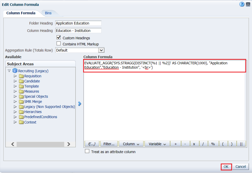Expand the Special Objects folder

point(15,96)
